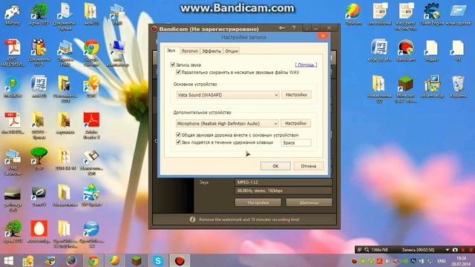This screenshot has height=267, width=475.
Task: Switch to the Эффекты tab
Action: click(x=212, y=51)
